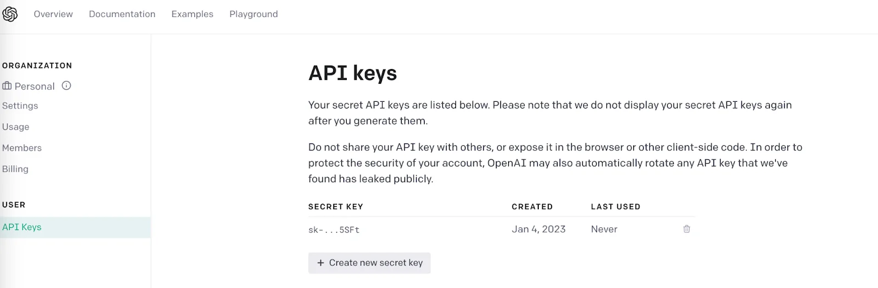
Task: Click the OpenAI logo icon
Action: pyautogui.click(x=10, y=14)
